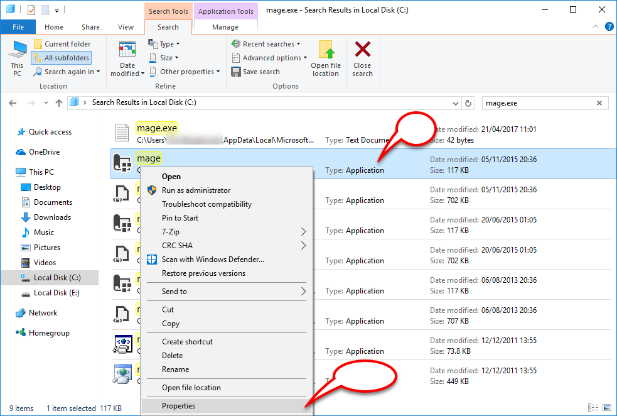Select the Search ribbon tab

(168, 27)
